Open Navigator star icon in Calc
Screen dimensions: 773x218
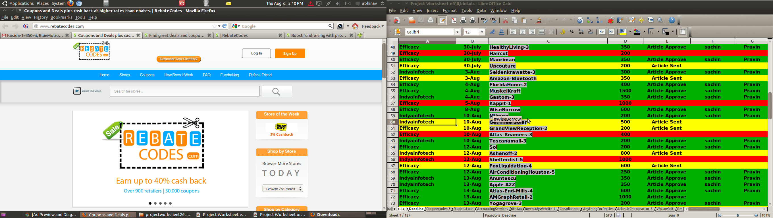(641, 20)
